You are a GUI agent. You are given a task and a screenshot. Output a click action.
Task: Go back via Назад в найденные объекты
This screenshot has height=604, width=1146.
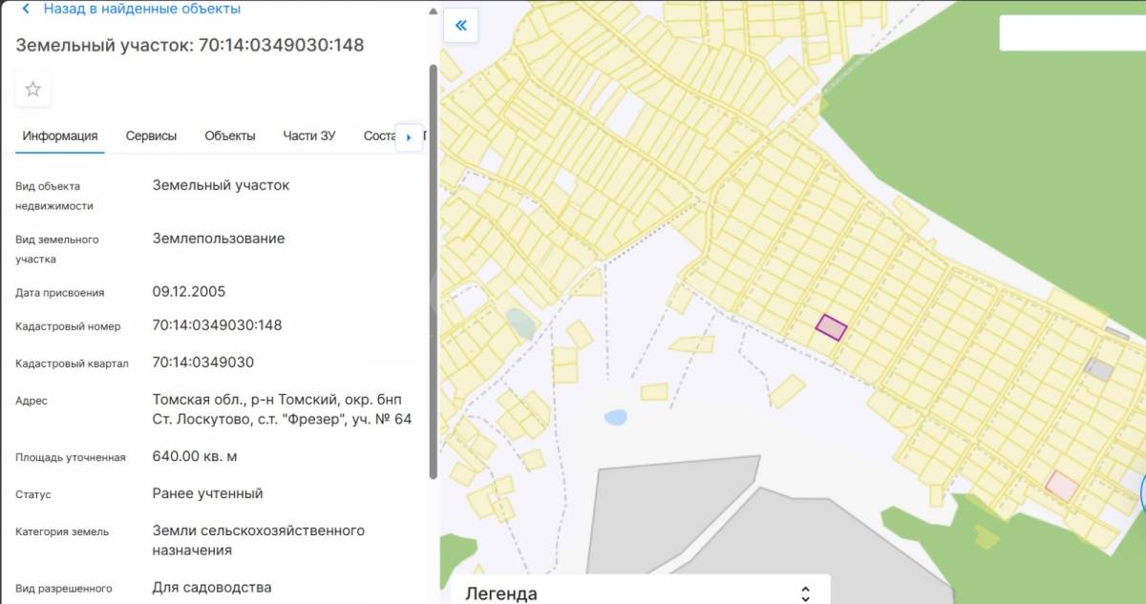[141, 9]
